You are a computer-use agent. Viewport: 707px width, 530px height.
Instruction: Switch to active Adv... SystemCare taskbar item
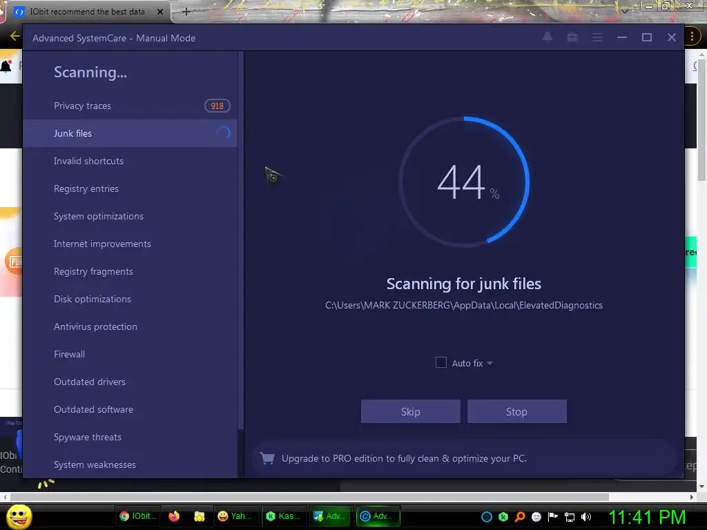tap(378, 516)
